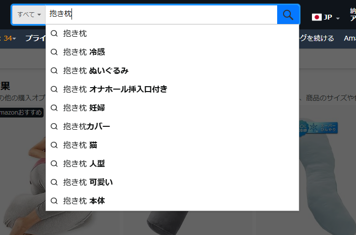The height and width of the screenshot is (235, 356).
Task: Pick the 抱き枕 猫 suggestion
Action: coord(172,145)
